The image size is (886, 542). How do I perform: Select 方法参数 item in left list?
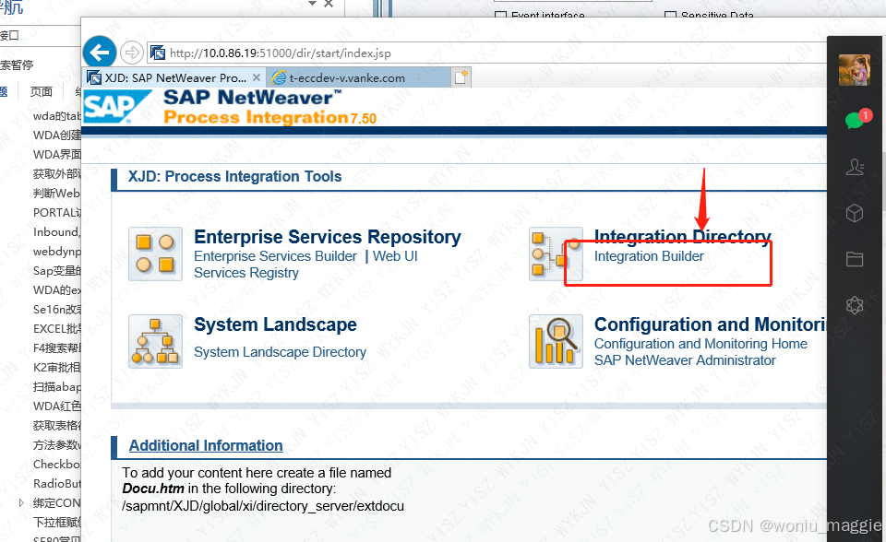pos(56,445)
